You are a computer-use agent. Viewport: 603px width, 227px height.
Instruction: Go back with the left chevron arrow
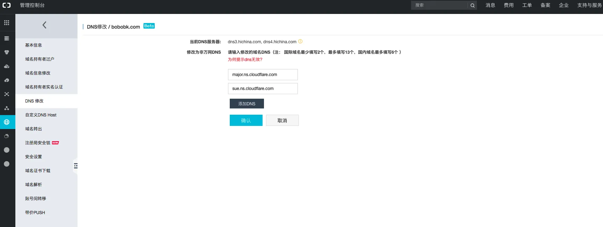pos(44,25)
